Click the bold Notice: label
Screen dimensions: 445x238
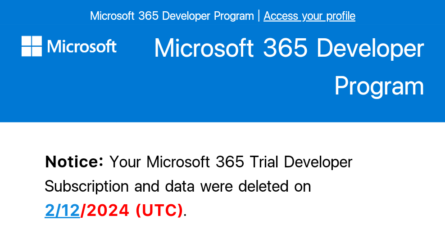click(74, 162)
